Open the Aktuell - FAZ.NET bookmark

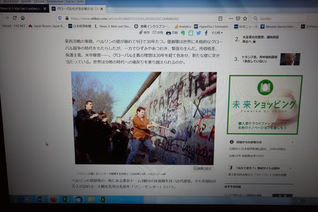pyautogui.click(x=13, y=26)
